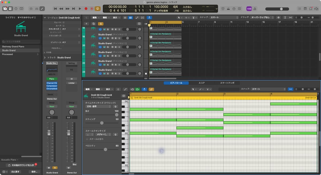Screen dimensions: 321x175
Task: Apply time quantize with Q button
Action: click(116, 106)
